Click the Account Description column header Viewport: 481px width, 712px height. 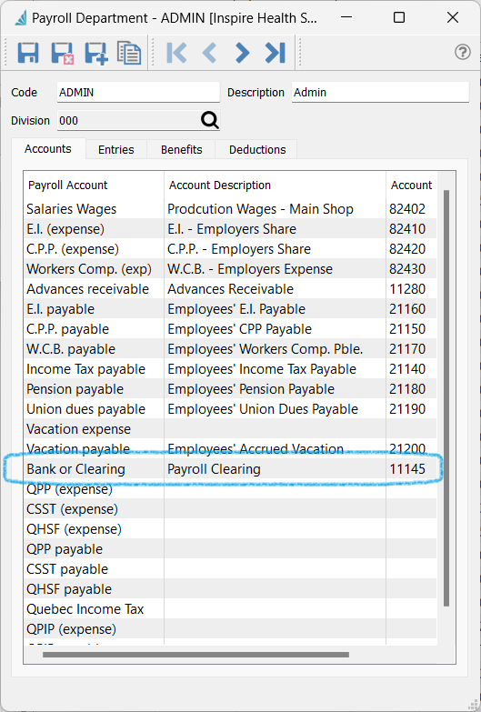(275, 186)
